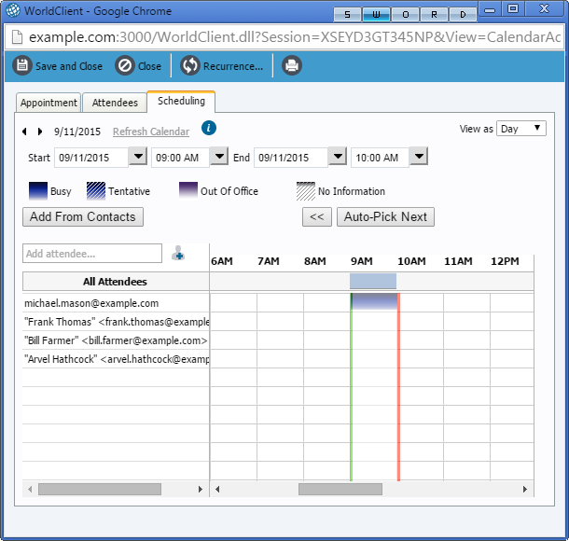
Task: Open Recurrence settings via the arrows icon
Action: [x=190, y=66]
